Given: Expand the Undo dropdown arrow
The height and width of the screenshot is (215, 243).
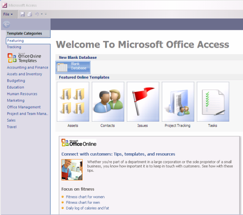Looking at the screenshot, I should click(42, 14).
